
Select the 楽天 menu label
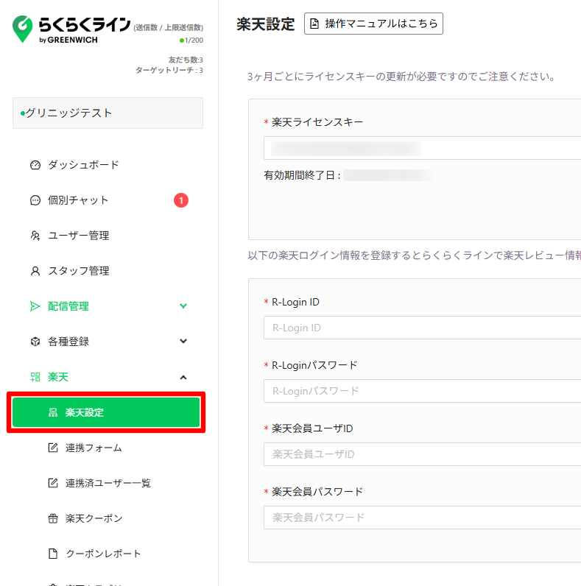click(x=58, y=377)
